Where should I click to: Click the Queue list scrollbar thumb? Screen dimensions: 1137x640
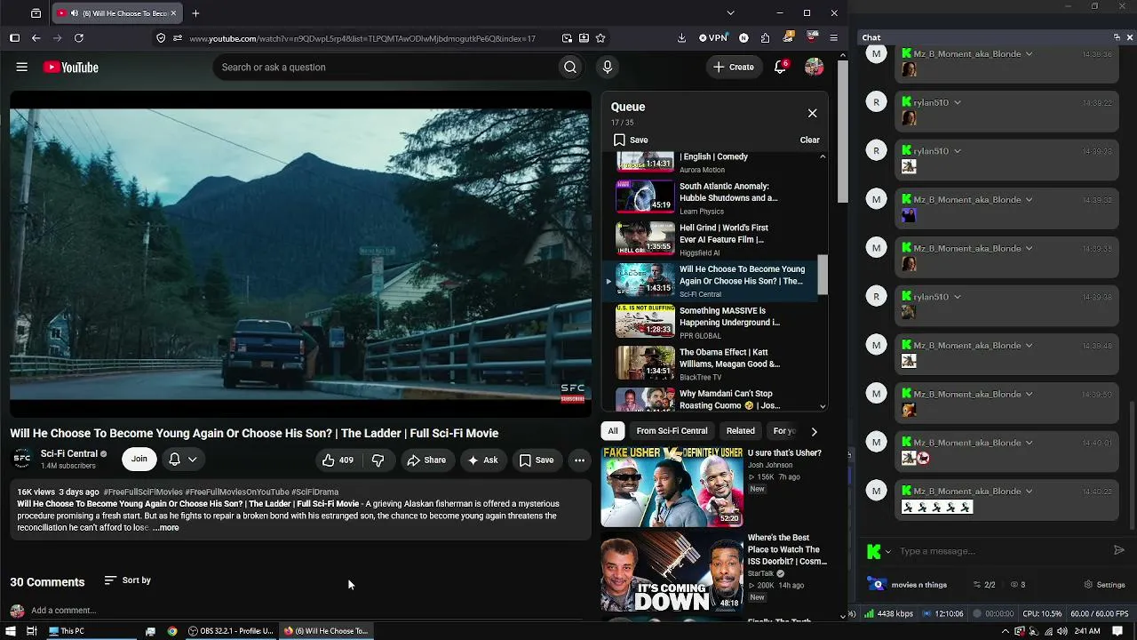point(823,275)
